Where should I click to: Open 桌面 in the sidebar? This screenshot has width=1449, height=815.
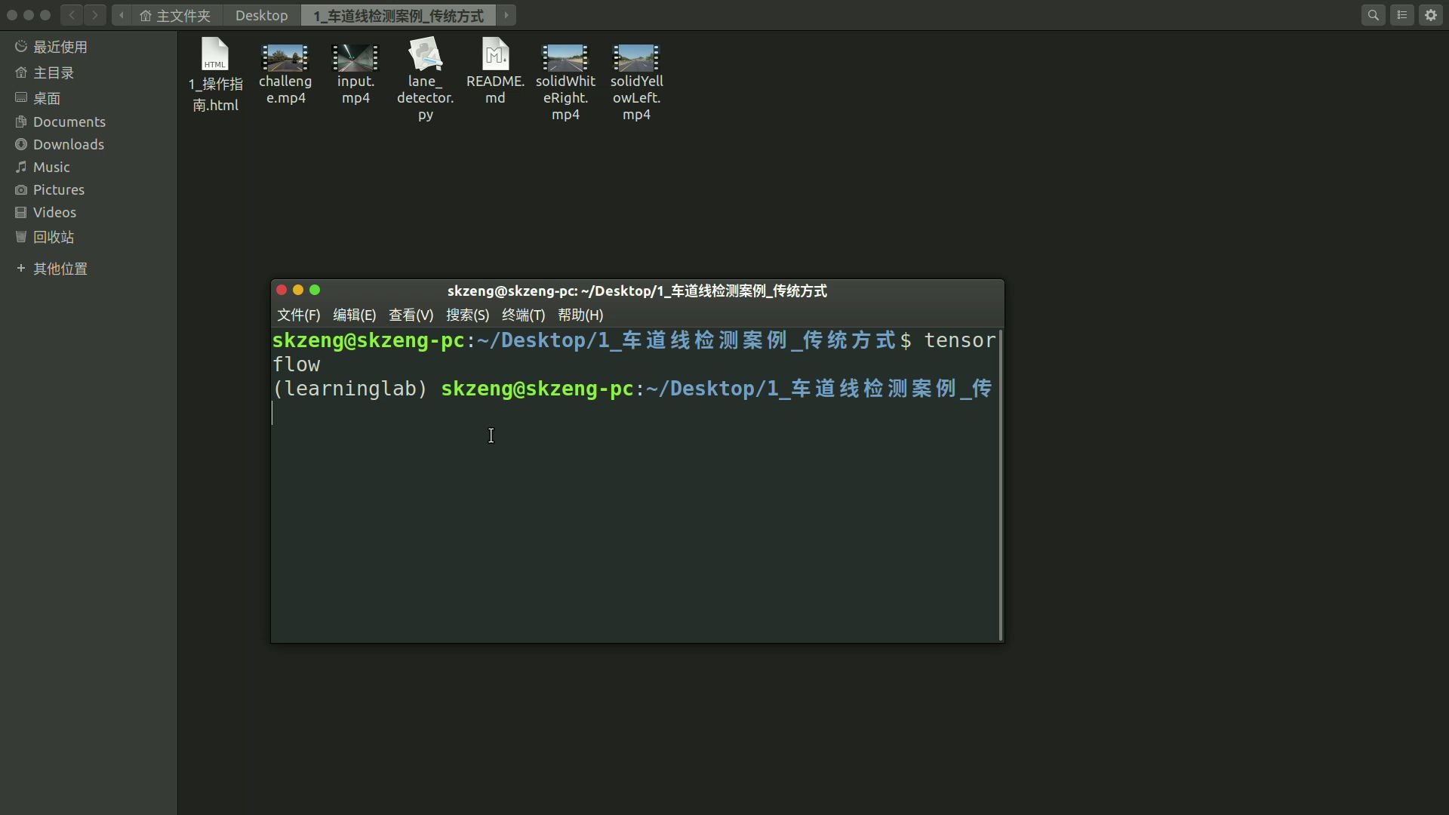[88, 98]
